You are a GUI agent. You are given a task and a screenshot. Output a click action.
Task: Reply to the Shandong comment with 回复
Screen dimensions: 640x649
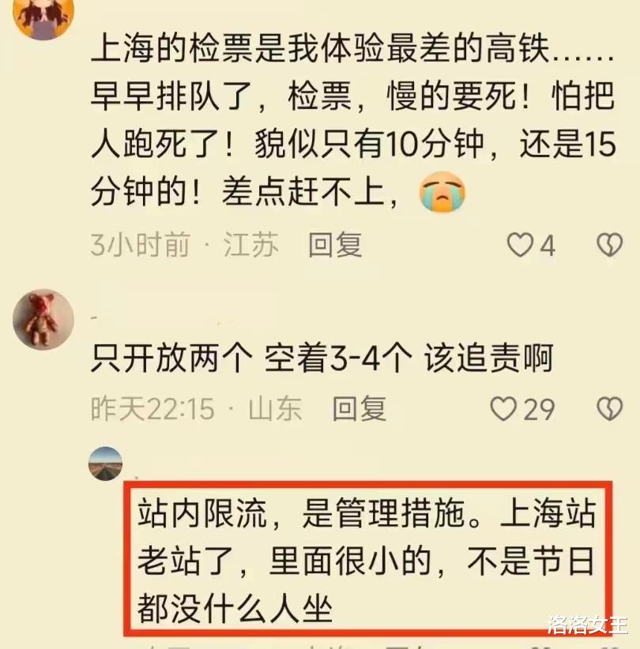coord(360,409)
